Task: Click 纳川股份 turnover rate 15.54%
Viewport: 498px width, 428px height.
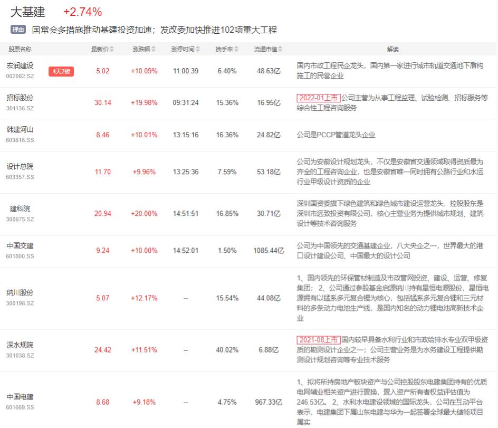Action: click(x=227, y=298)
